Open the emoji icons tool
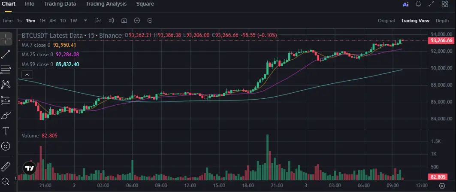 [x=6, y=146]
